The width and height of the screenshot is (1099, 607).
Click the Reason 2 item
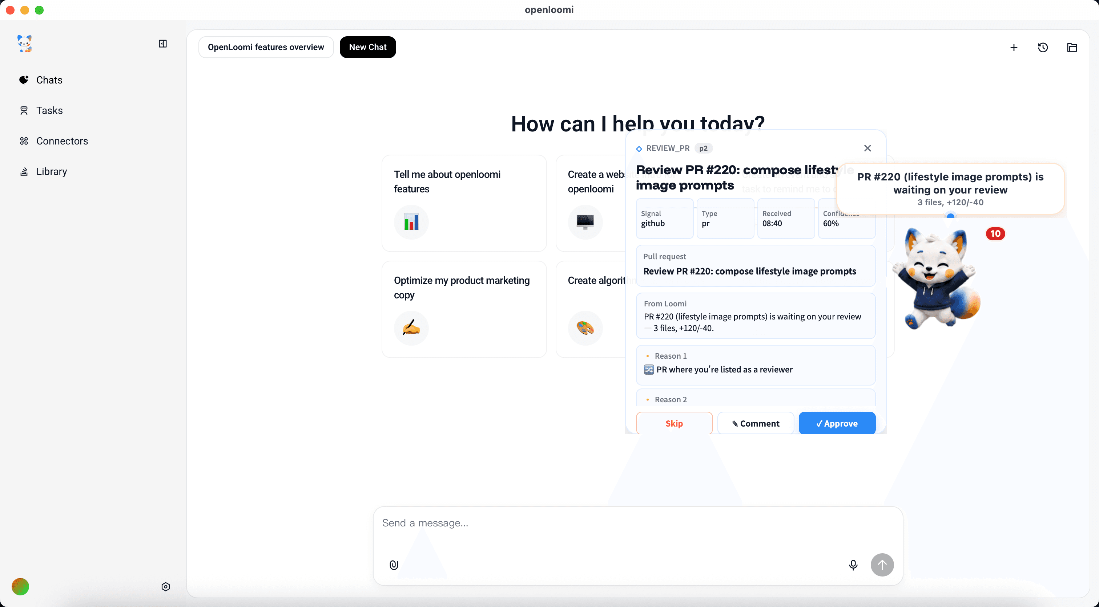pyautogui.click(x=756, y=397)
